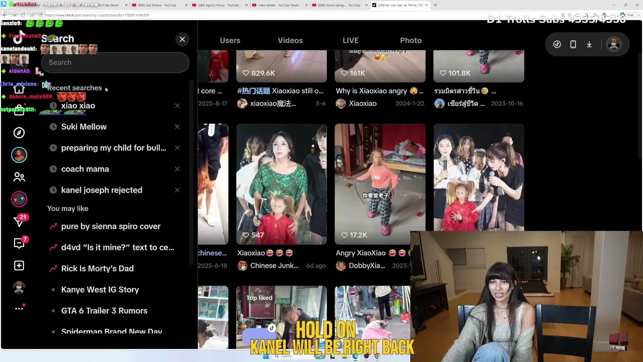Select recent search 'preparing my child for bull...'
Screen dimensions: 643x362
point(114,148)
